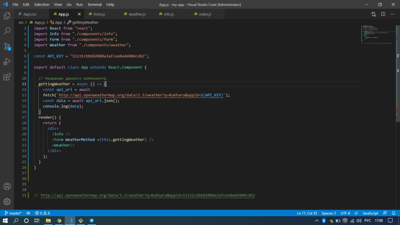
Task: Open the Accounts menu icon
Action: pyautogui.click(x=7, y=186)
